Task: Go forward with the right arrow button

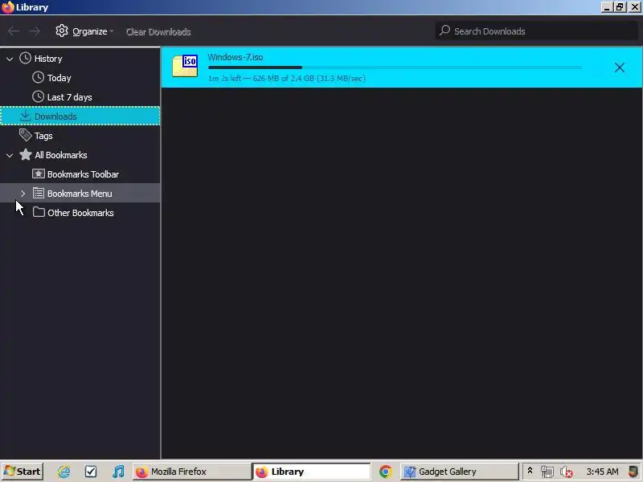Action: click(35, 31)
